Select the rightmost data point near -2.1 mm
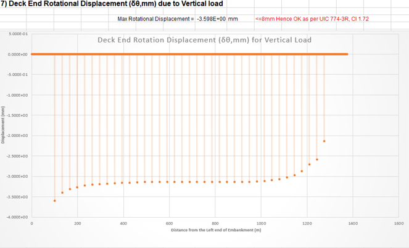The height and width of the screenshot is (248, 409). [x=324, y=141]
